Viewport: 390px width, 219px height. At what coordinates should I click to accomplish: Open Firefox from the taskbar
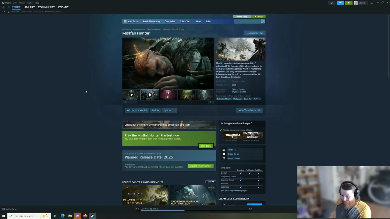coord(85,216)
